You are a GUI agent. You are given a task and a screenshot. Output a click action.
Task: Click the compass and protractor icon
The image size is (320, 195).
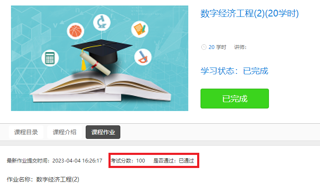pyautogui.click(x=143, y=57)
